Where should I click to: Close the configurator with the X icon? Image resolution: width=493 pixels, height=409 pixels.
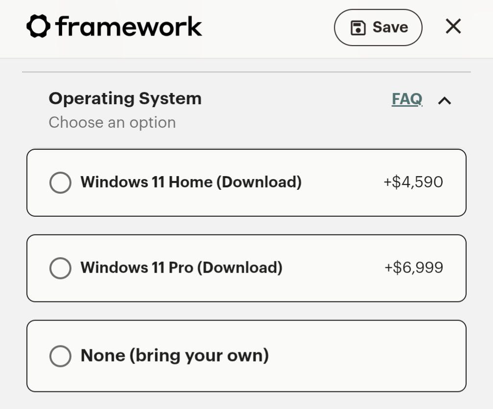453,26
